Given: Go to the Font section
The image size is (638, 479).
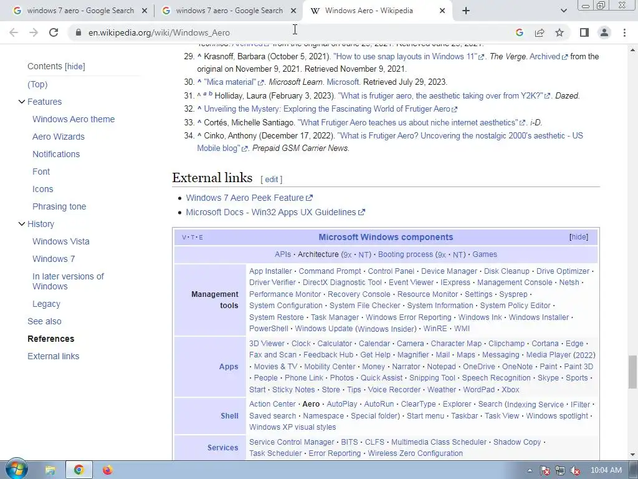Looking at the screenshot, I should coord(41,172).
